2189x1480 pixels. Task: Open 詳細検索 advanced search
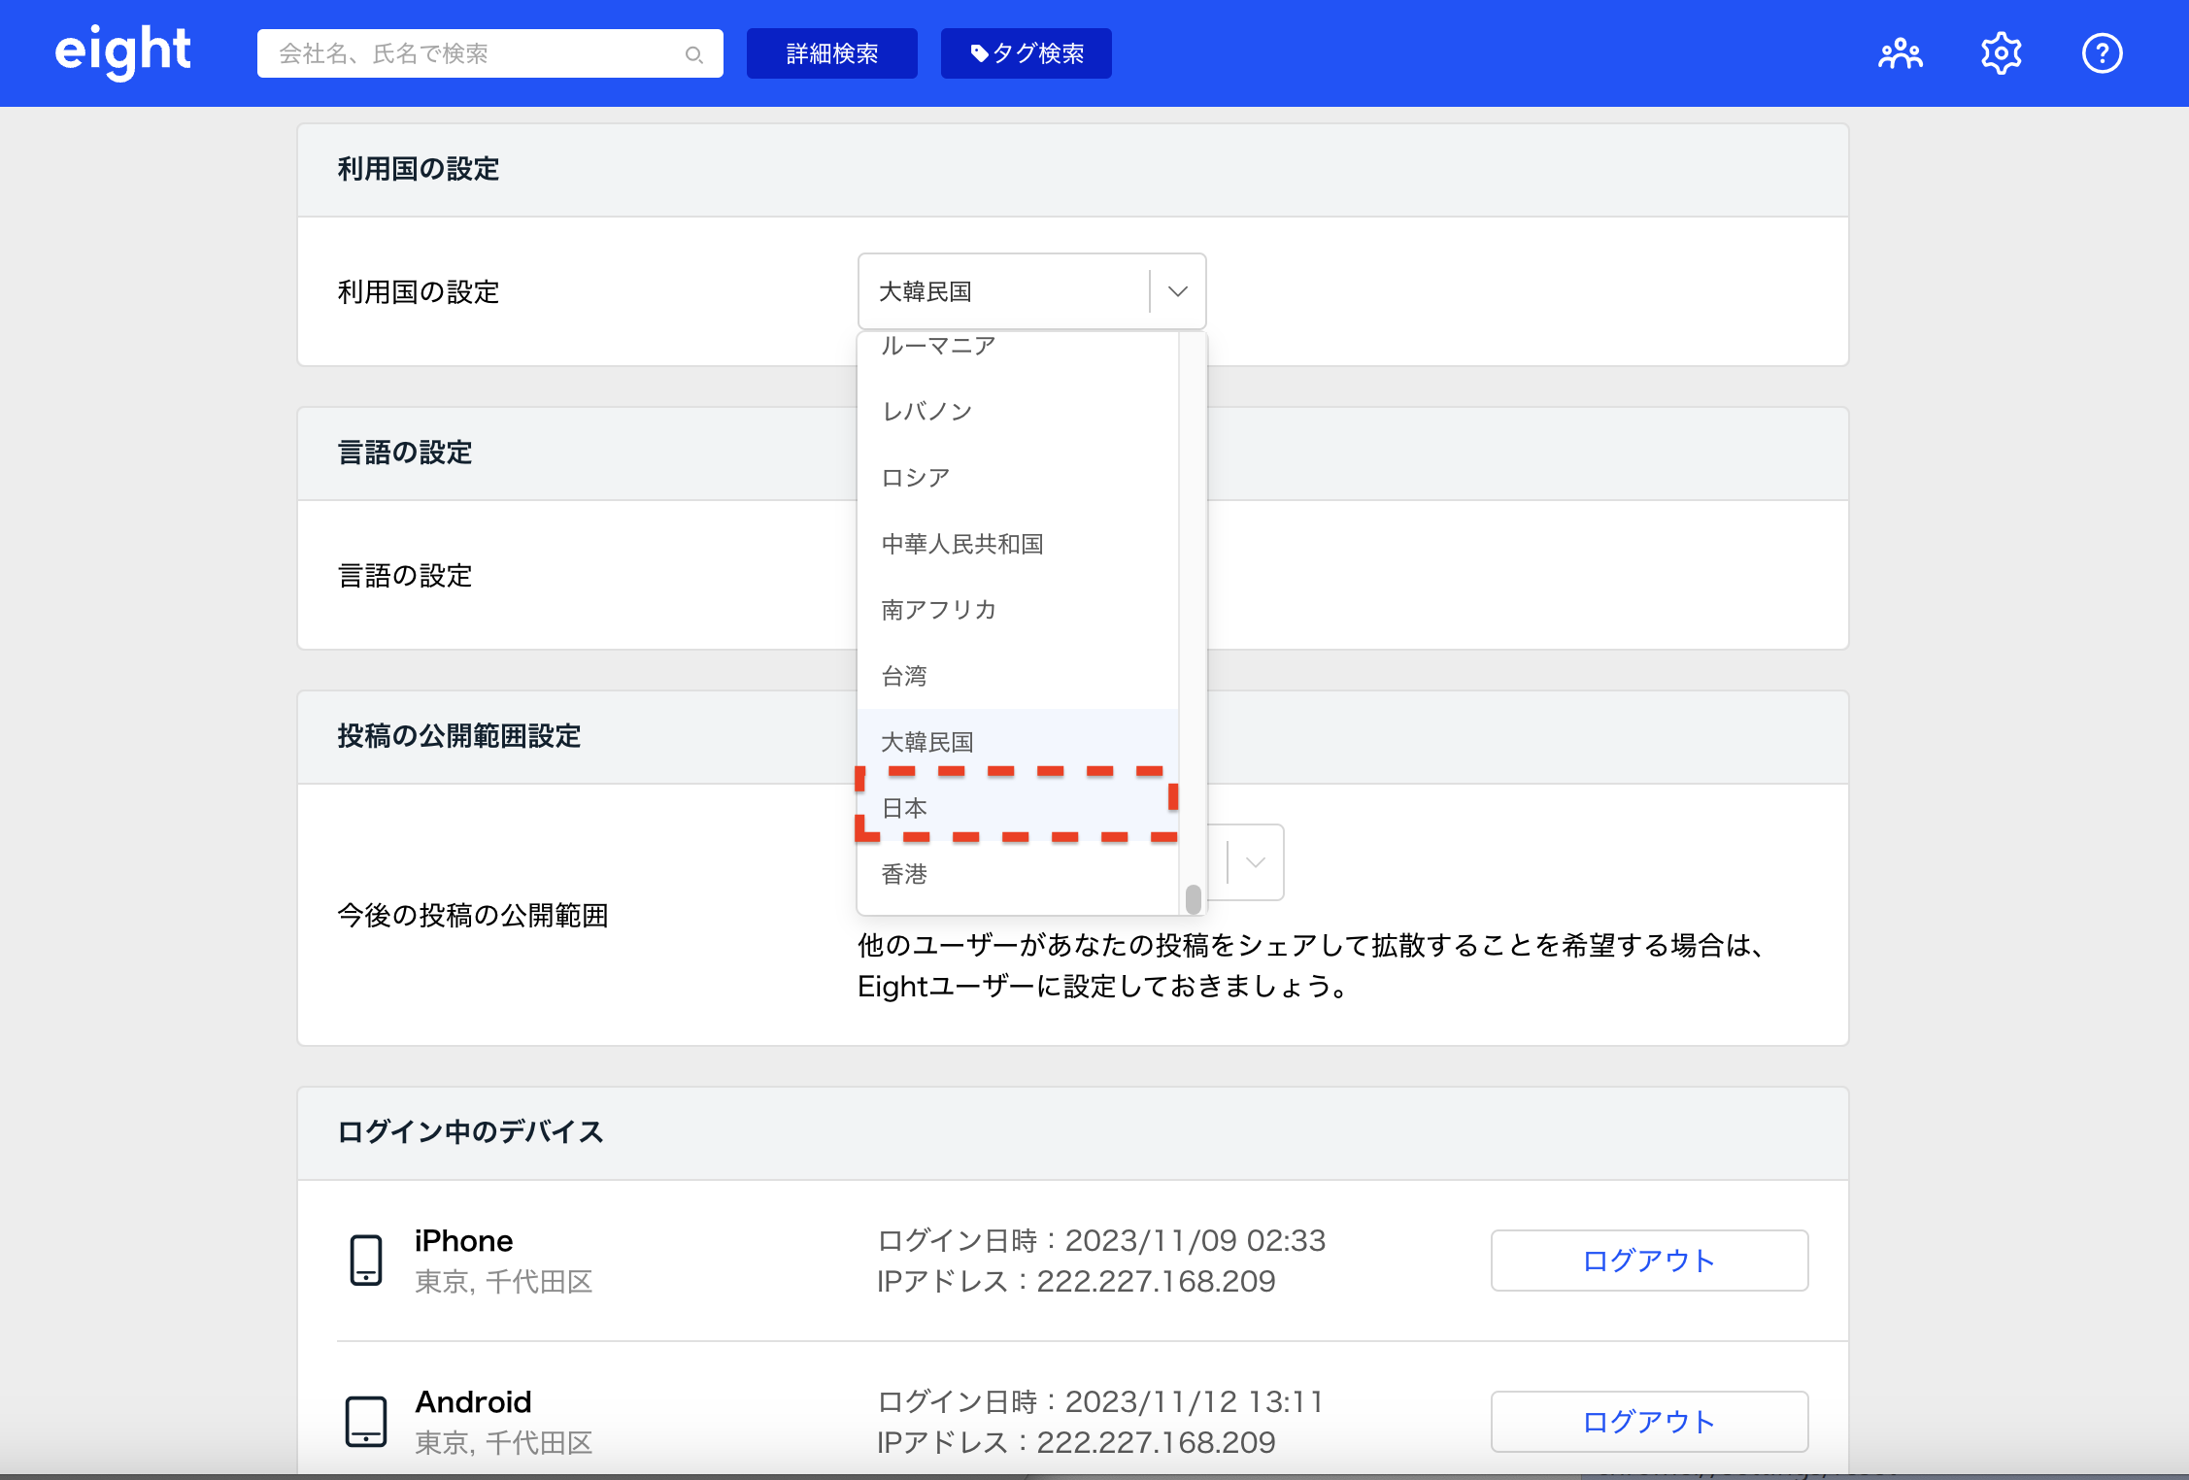click(831, 53)
